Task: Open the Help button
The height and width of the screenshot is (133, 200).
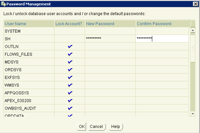Action: coord(116,127)
